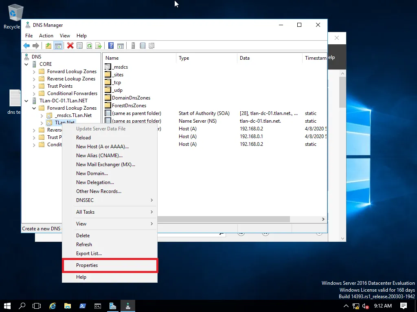The image size is (417, 312).
Task: Click the Export List toolbar icon
Action: tap(99, 45)
